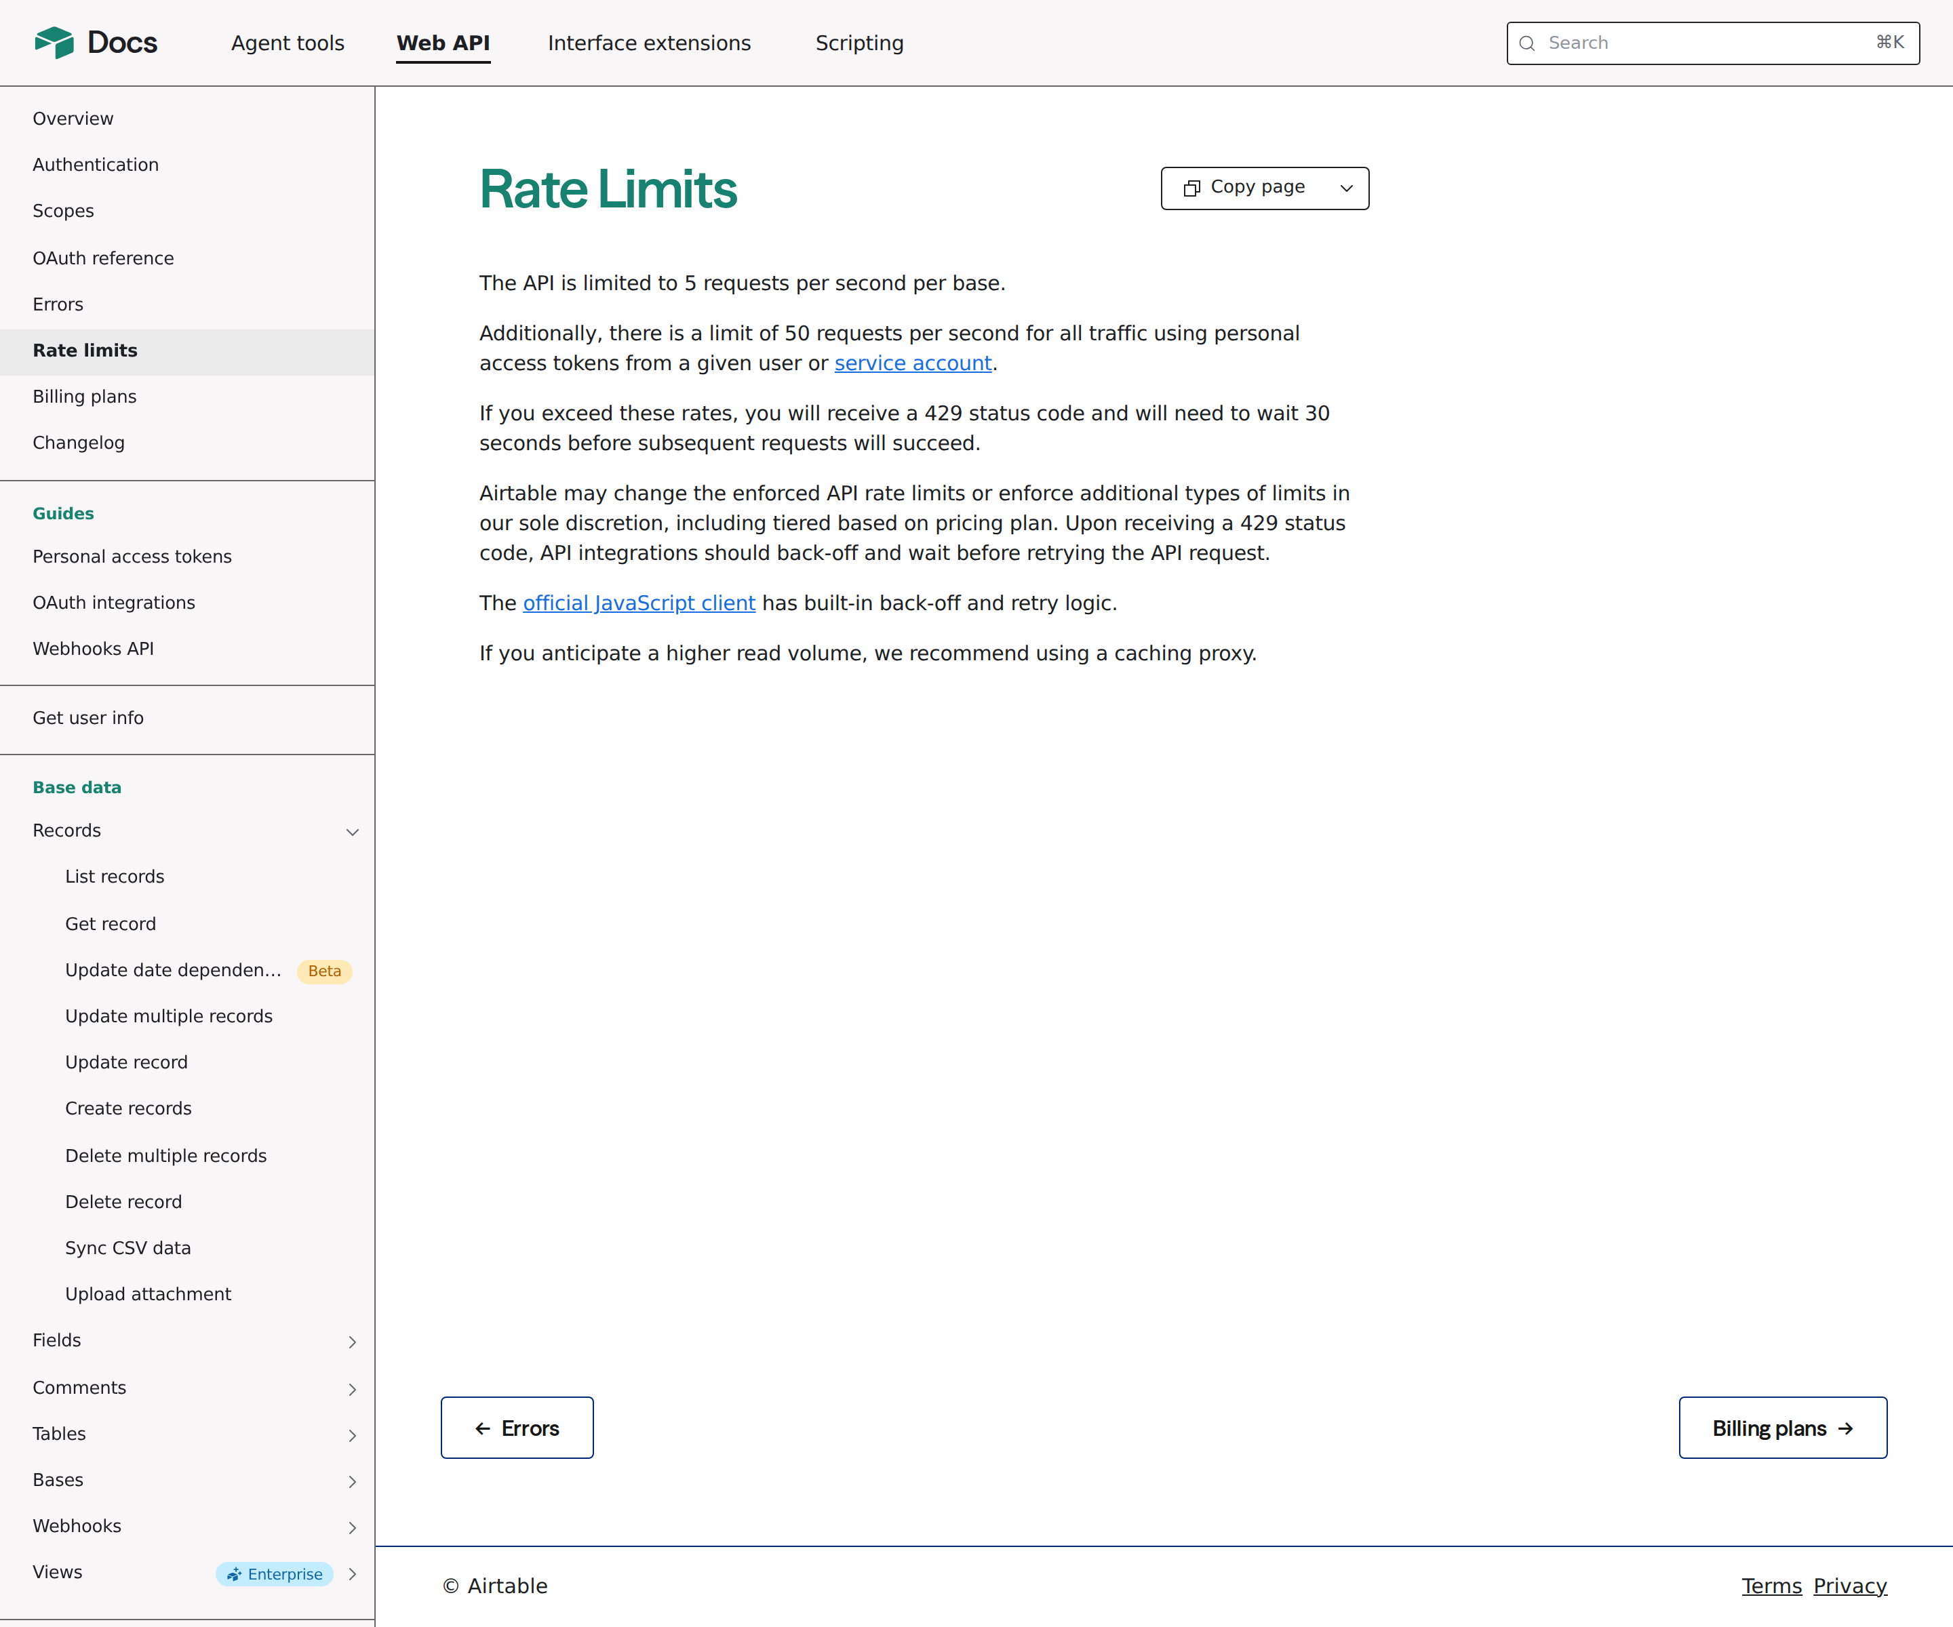Collapse the Records section chevron
The height and width of the screenshot is (1627, 1953).
tap(353, 832)
